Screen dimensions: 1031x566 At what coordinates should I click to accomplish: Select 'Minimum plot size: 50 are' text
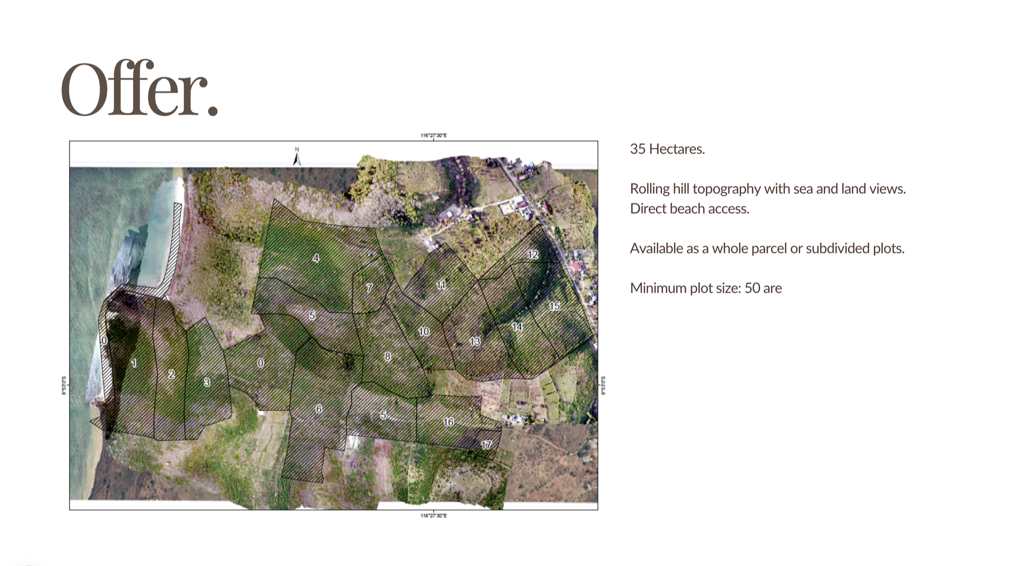[x=706, y=288]
